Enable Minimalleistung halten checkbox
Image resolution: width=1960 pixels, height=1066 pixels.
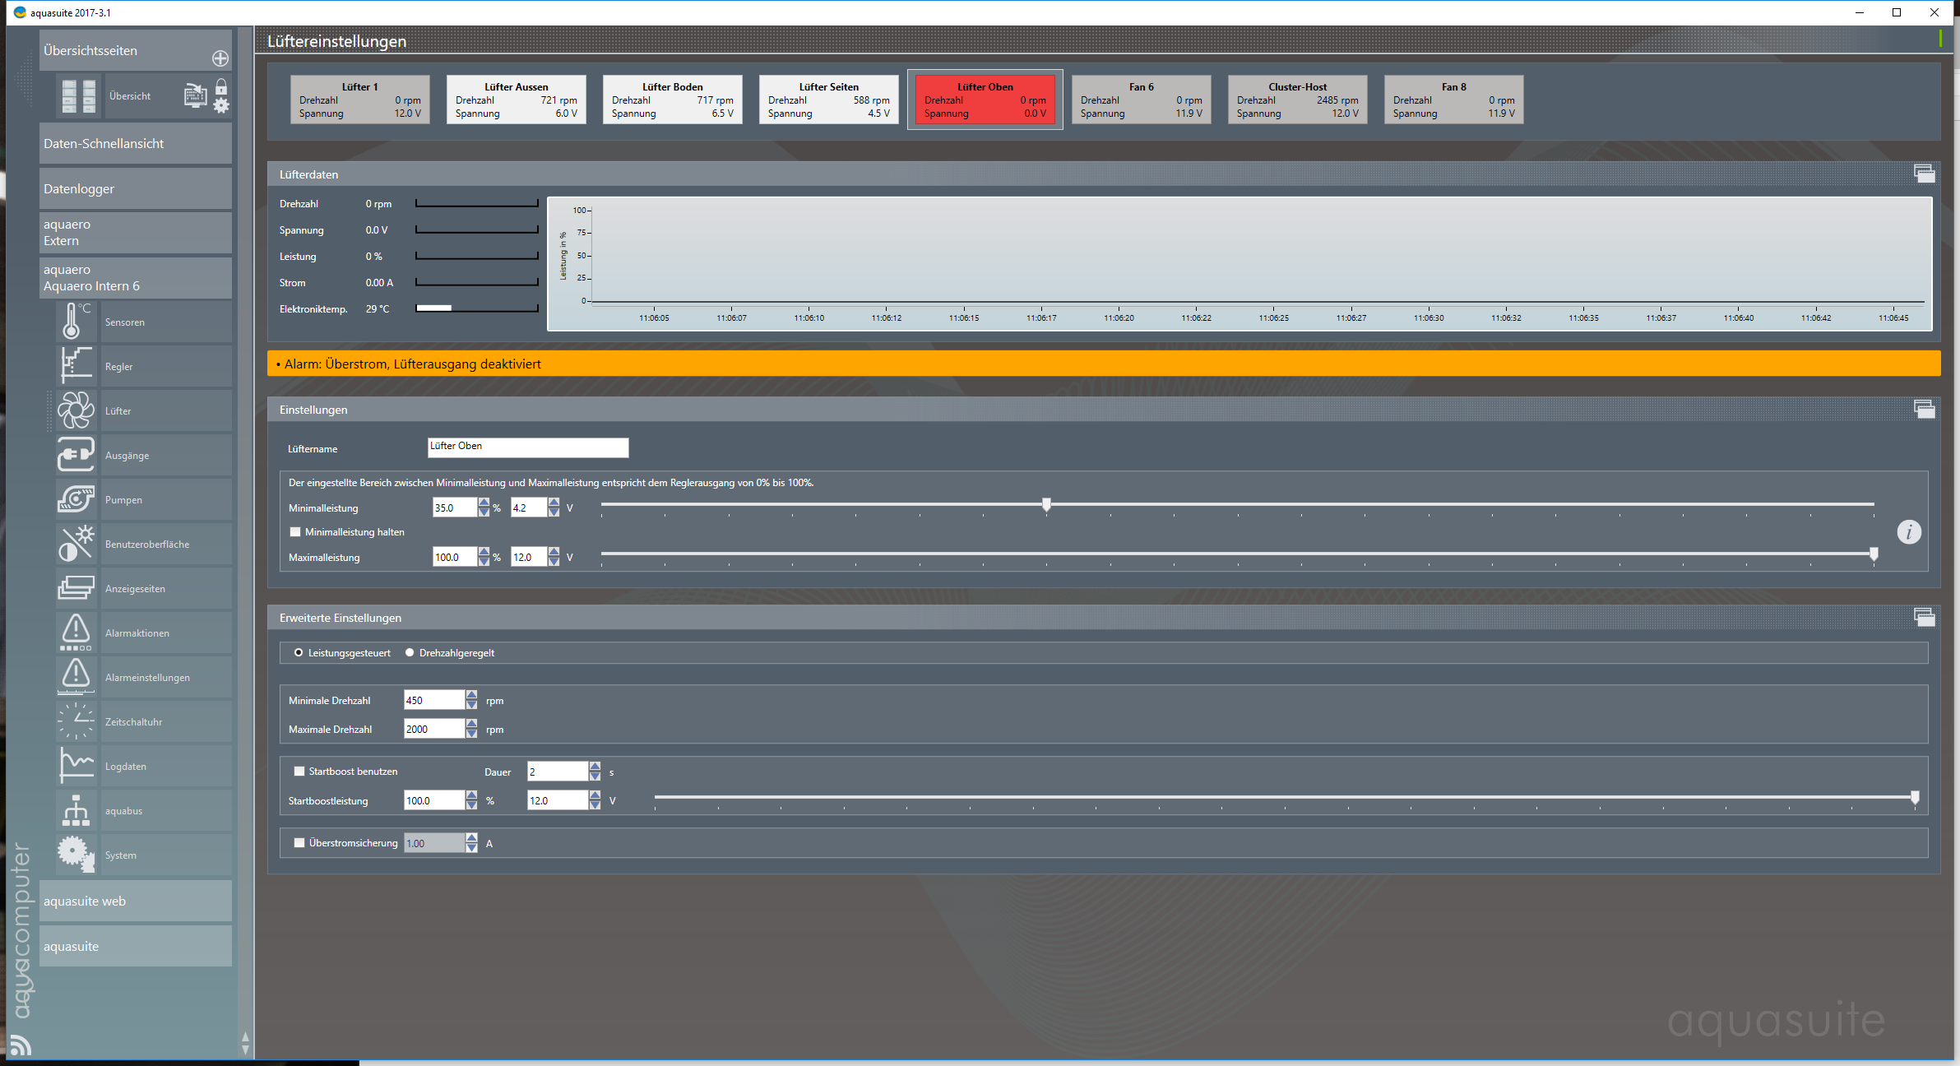(x=295, y=532)
